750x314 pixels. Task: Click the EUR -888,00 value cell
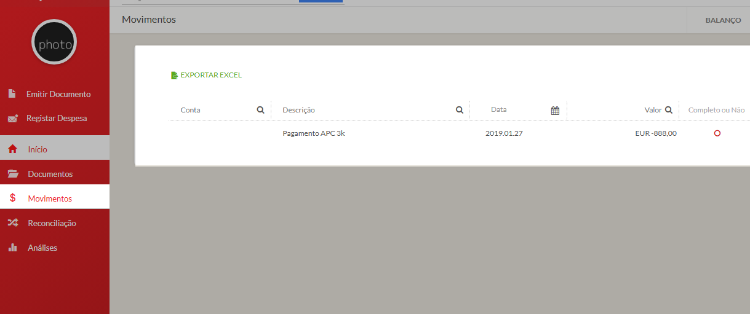pos(656,133)
